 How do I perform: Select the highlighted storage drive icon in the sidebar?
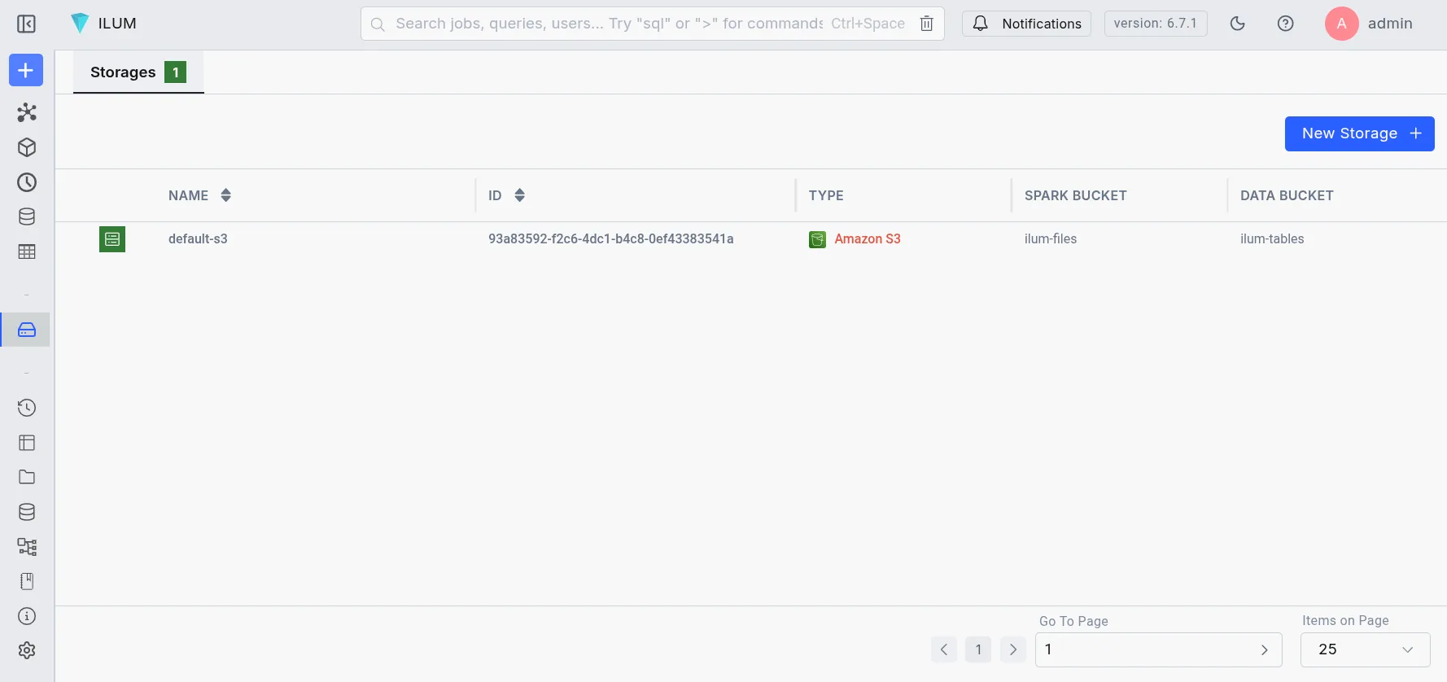pyautogui.click(x=27, y=330)
